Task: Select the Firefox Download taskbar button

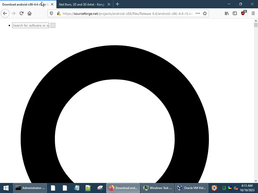Action: [x=123, y=188]
